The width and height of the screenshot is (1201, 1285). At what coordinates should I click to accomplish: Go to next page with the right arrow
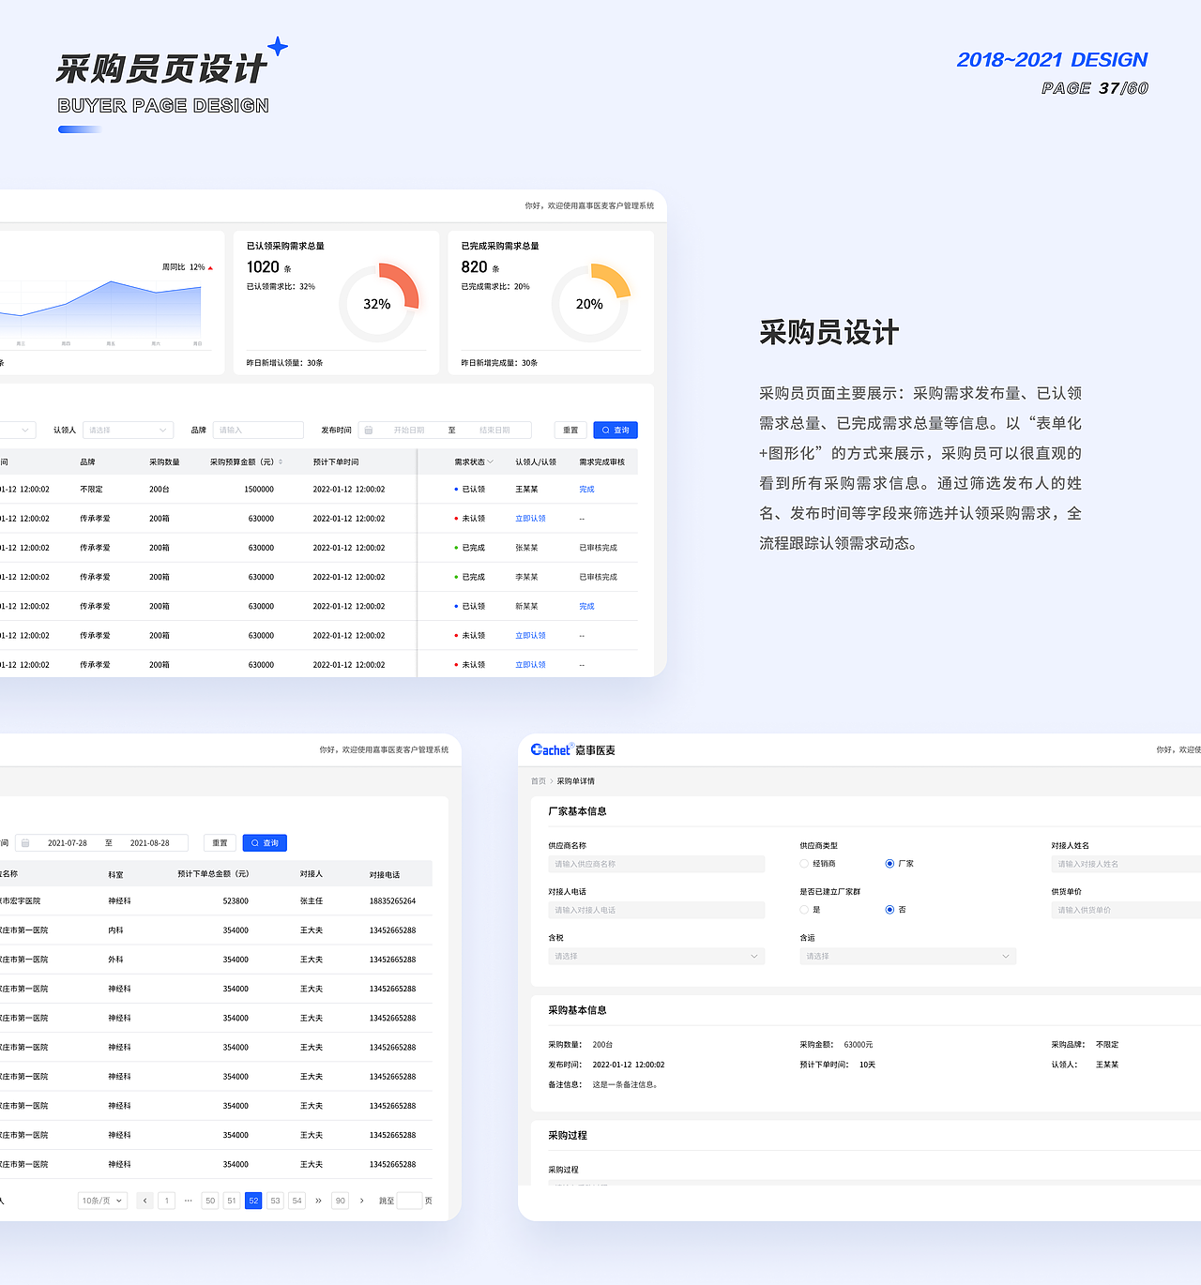coord(362,1201)
